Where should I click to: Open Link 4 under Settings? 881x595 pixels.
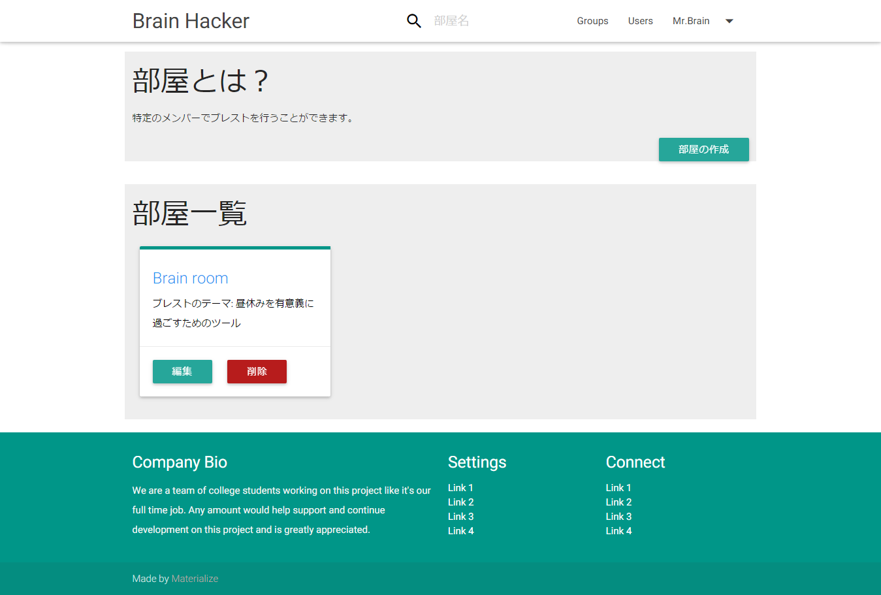pyautogui.click(x=460, y=531)
